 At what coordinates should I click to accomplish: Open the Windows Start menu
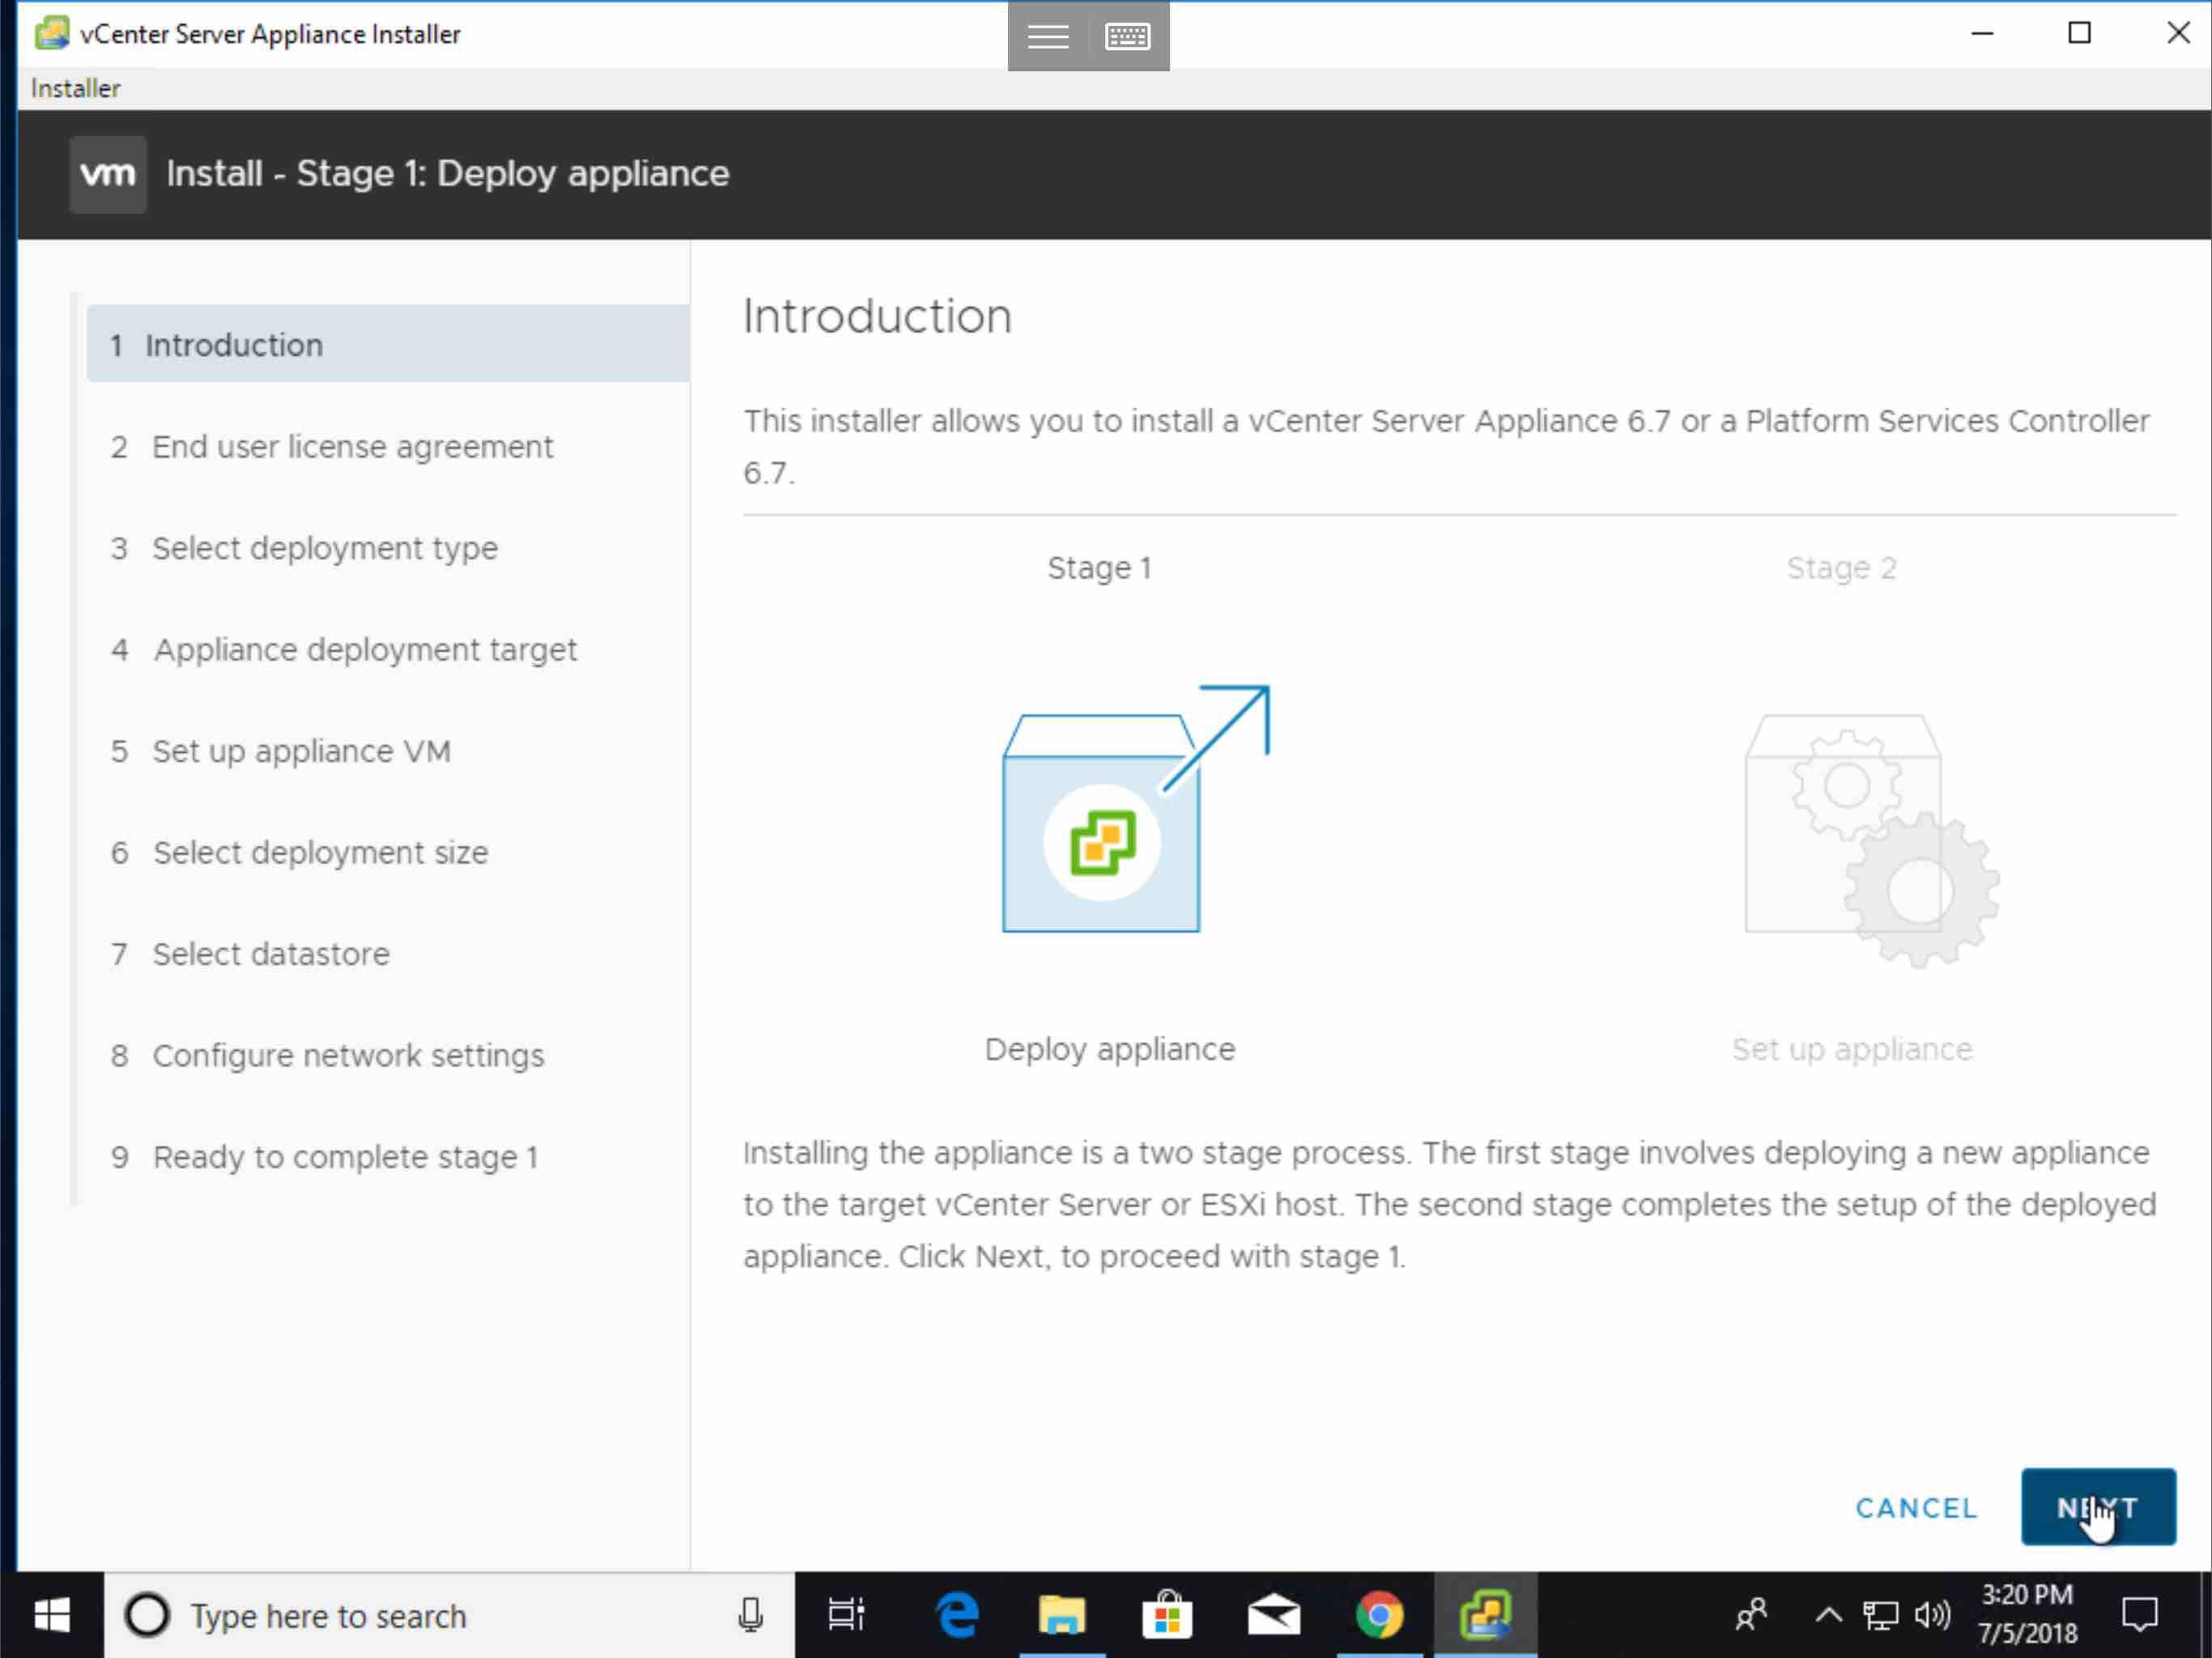[52, 1614]
